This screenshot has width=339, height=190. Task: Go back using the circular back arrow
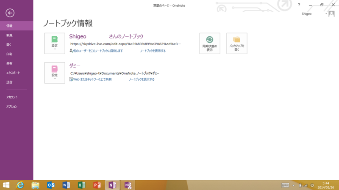[10, 13]
